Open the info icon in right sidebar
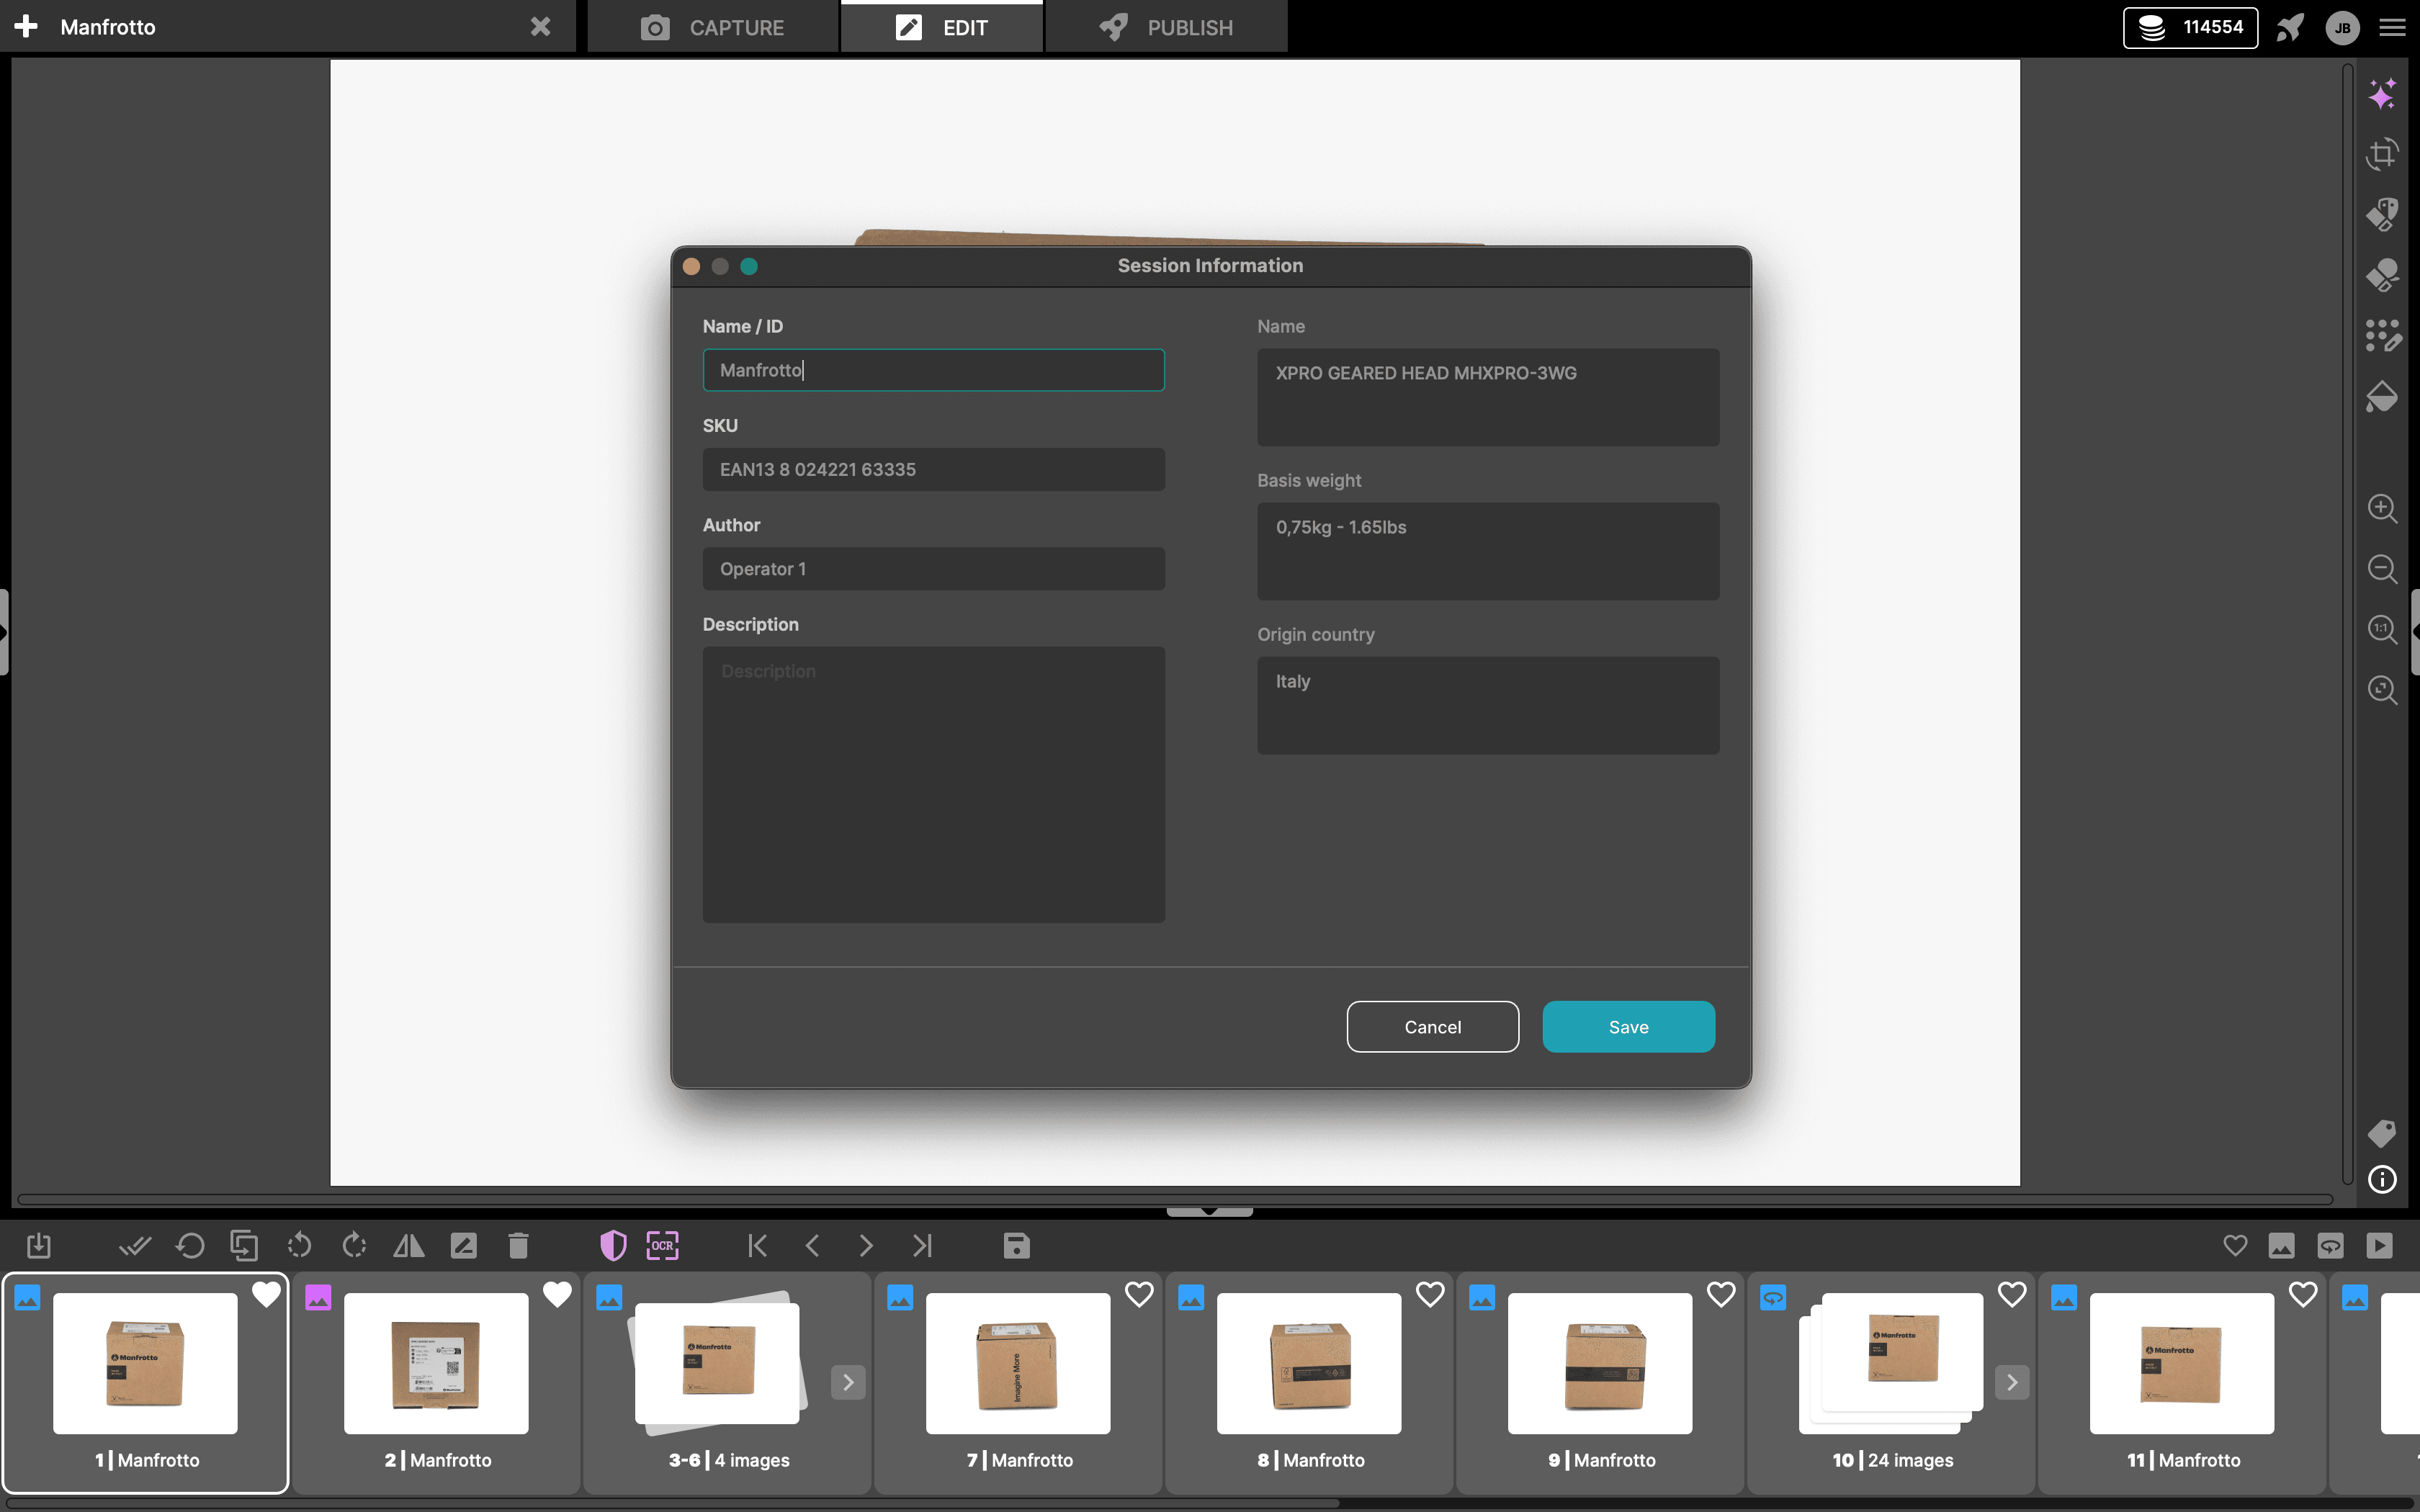Screen dimensions: 2420x1512 click(x=2382, y=1180)
